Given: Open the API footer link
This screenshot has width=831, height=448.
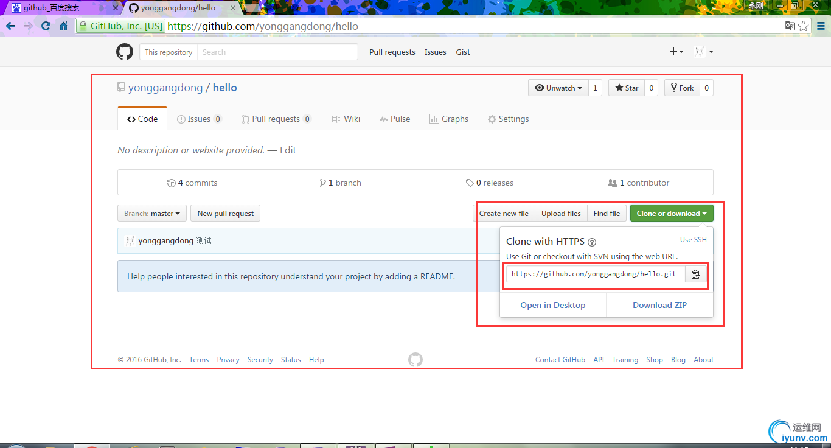Looking at the screenshot, I should click(x=599, y=360).
